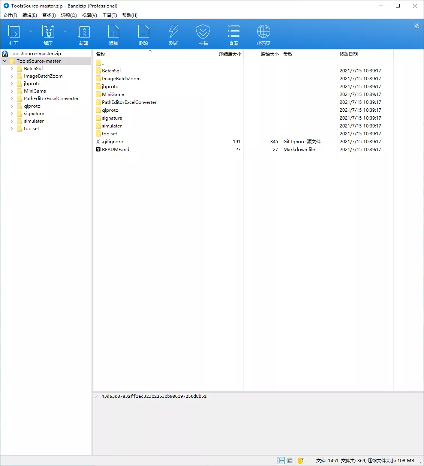Close the archive comment panel
424x466 pixels.
pyautogui.click(x=97, y=396)
